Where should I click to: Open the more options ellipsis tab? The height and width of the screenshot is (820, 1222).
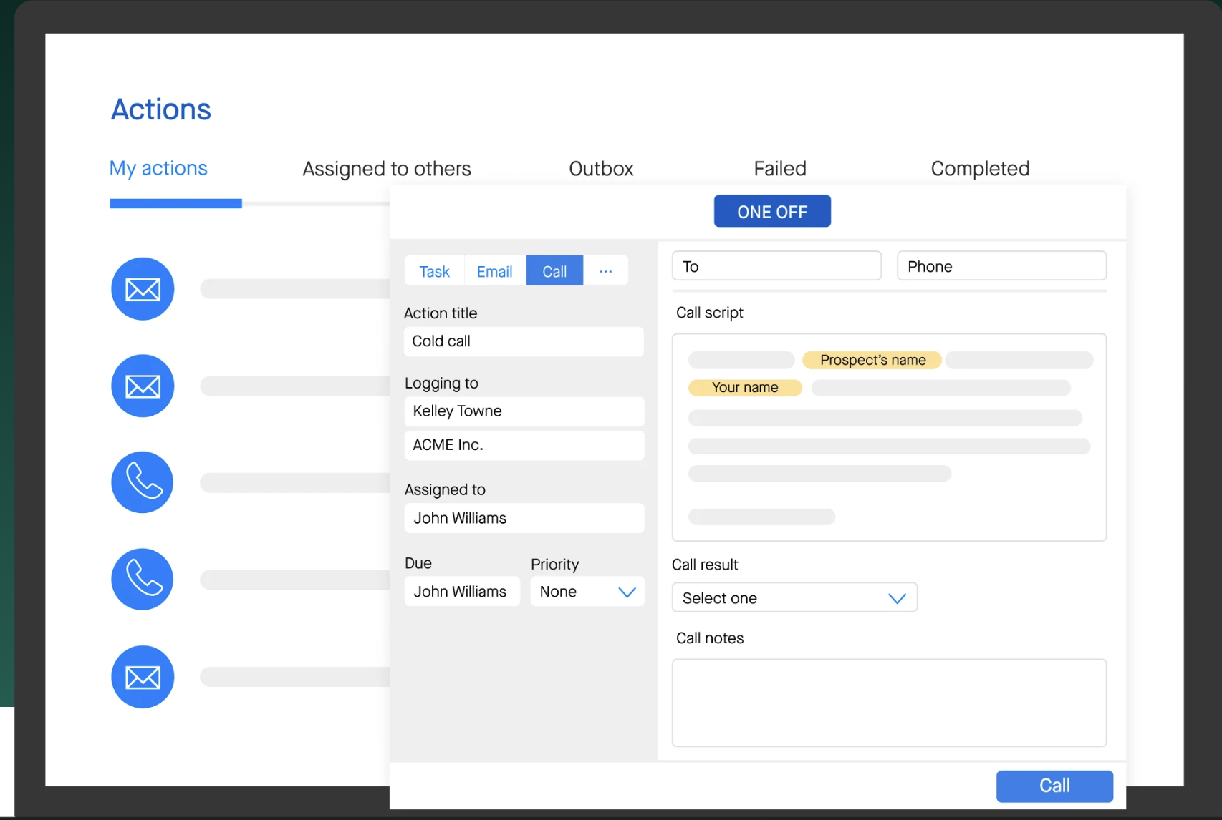coord(606,270)
